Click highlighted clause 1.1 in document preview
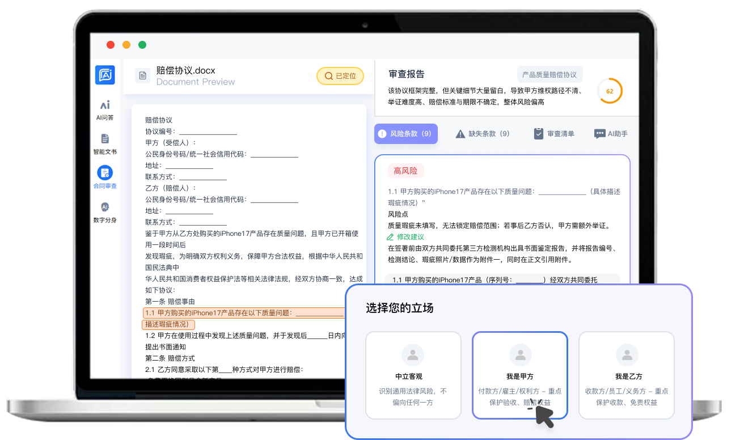744x440 pixels. tap(244, 313)
